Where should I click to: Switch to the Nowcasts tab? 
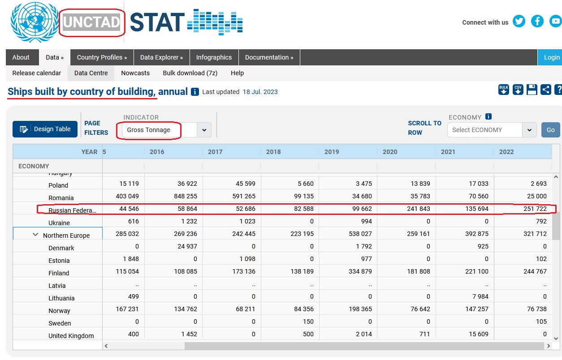pos(135,73)
